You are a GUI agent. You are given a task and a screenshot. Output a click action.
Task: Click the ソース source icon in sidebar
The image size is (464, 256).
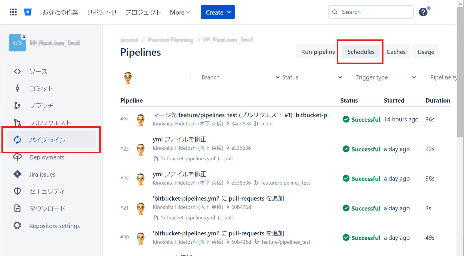[x=17, y=71]
